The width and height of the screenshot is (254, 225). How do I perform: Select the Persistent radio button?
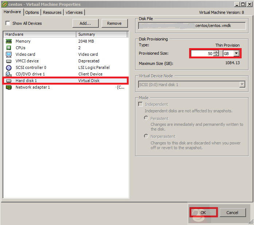coord(146,118)
